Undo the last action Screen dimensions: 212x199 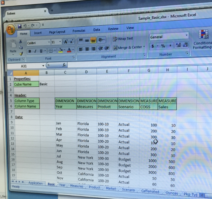25,26
